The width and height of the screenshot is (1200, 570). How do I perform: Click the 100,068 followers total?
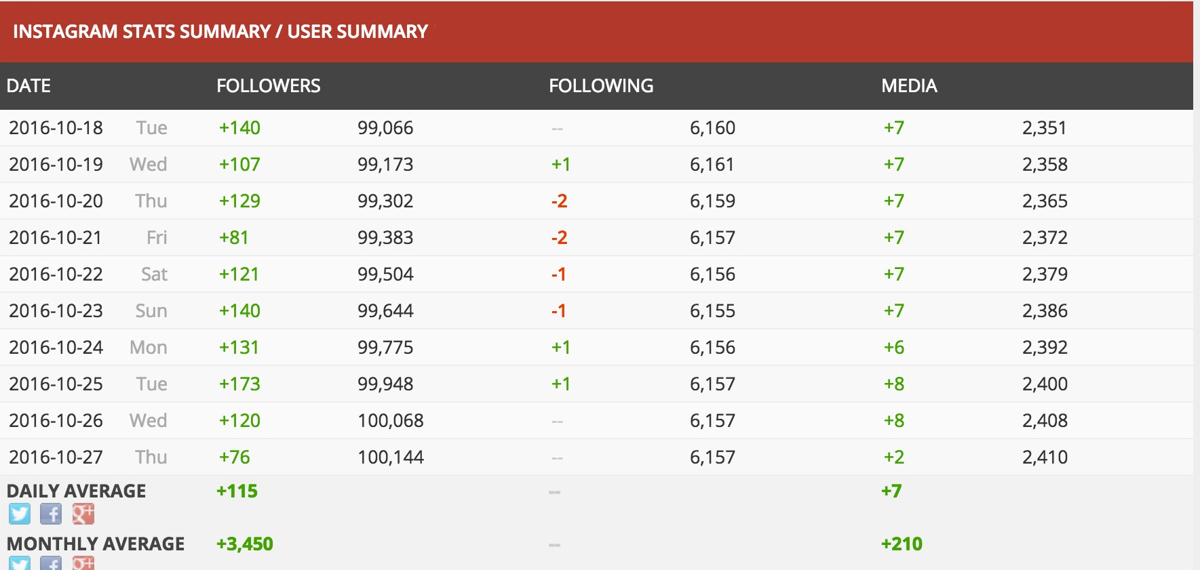[390, 421]
